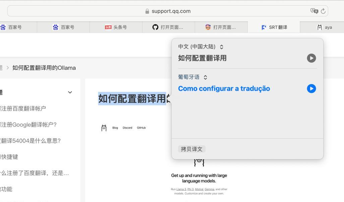This screenshot has width=344, height=202.
Task: Click the lock icon beside support.qq.com
Action: click(147, 11)
